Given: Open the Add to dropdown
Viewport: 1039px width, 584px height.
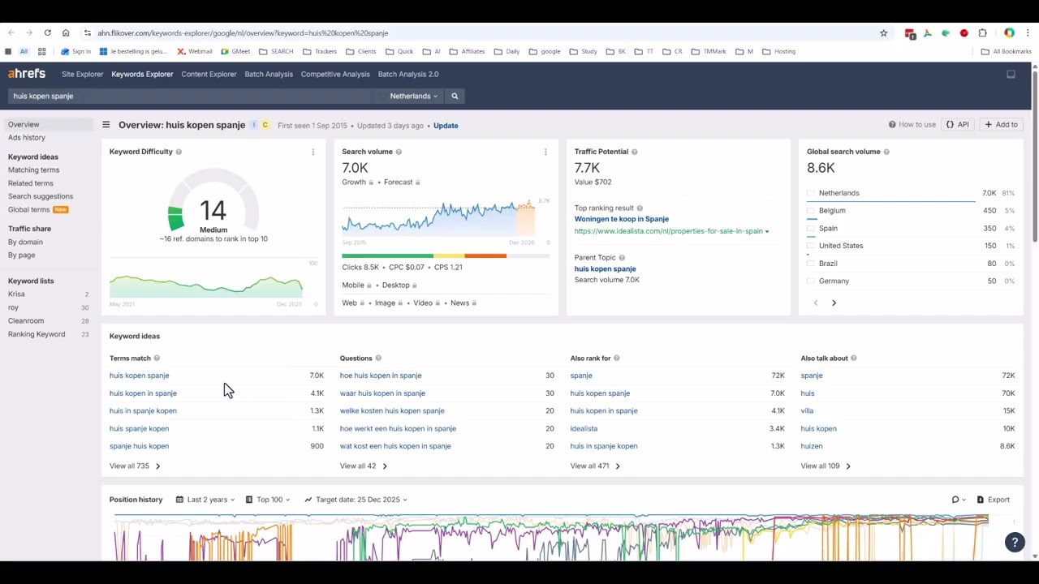Looking at the screenshot, I should tap(1001, 125).
